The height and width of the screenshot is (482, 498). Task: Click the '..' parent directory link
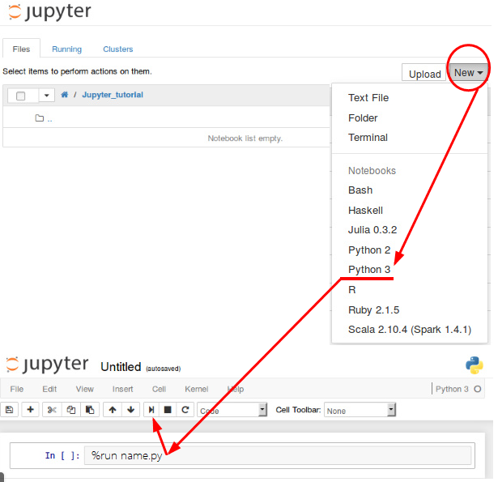click(x=49, y=119)
